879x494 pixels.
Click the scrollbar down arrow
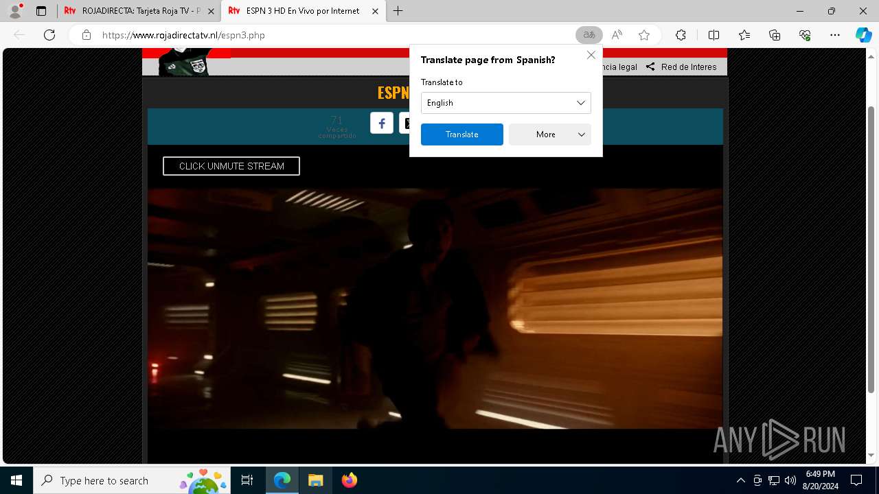(x=871, y=455)
